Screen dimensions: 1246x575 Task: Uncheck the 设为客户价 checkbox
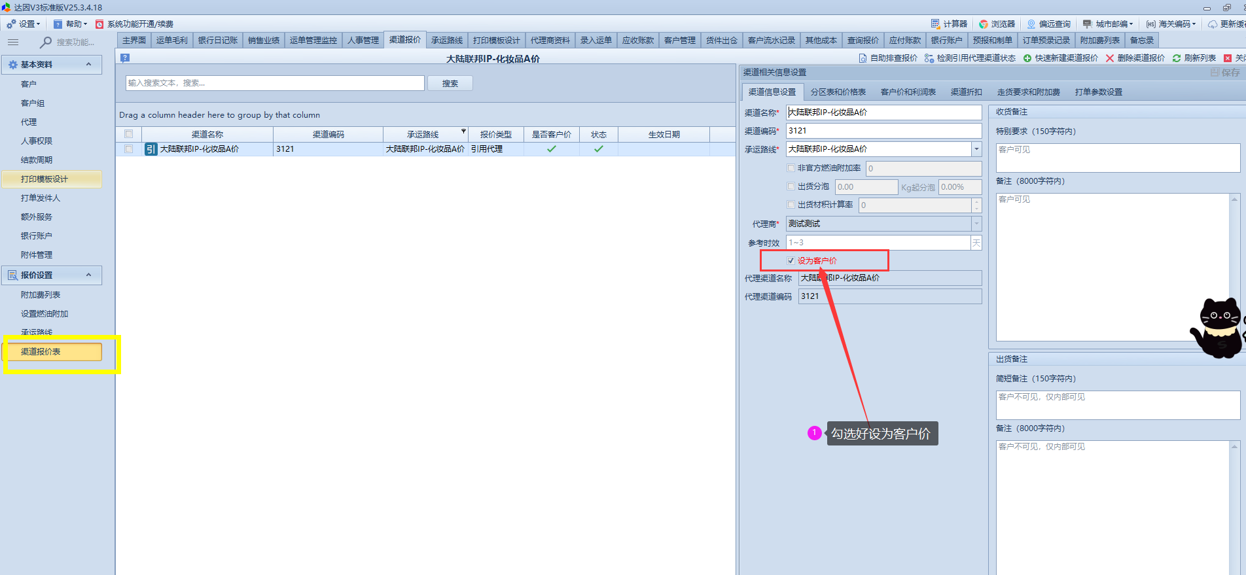(x=791, y=260)
